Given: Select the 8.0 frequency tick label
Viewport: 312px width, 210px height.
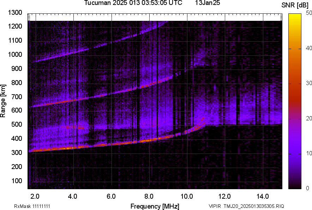Looking at the screenshot, I should [x=149, y=196].
